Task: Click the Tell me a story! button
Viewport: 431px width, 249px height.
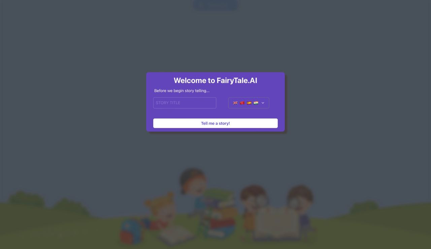Action: [215, 123]
